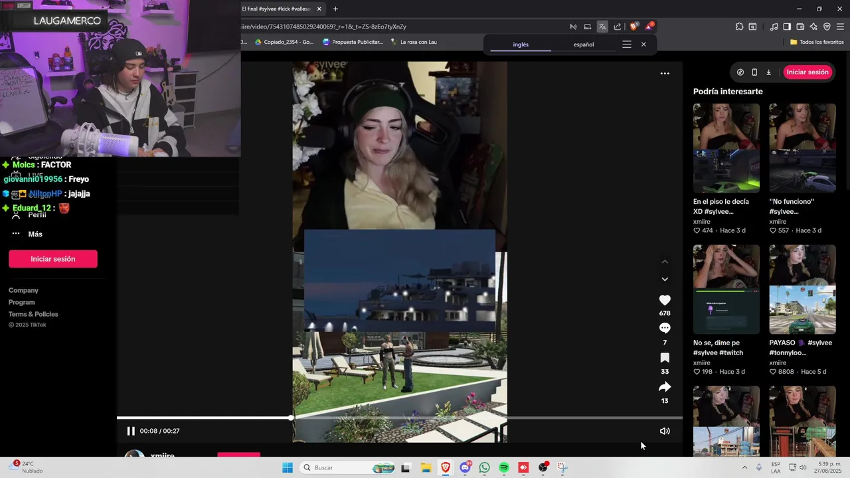Open OBS Studio from the taskbar
This screenshot has height=478, width=850.
[543, 468]
